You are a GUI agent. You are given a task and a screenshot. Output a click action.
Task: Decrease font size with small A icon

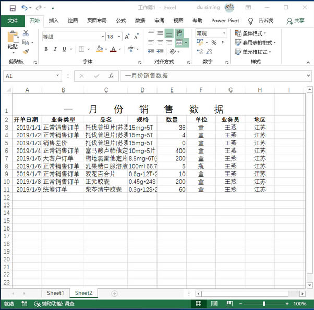136,37
